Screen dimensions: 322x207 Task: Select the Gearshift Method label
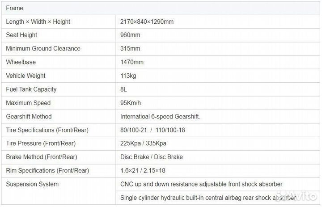coord(29,116)
